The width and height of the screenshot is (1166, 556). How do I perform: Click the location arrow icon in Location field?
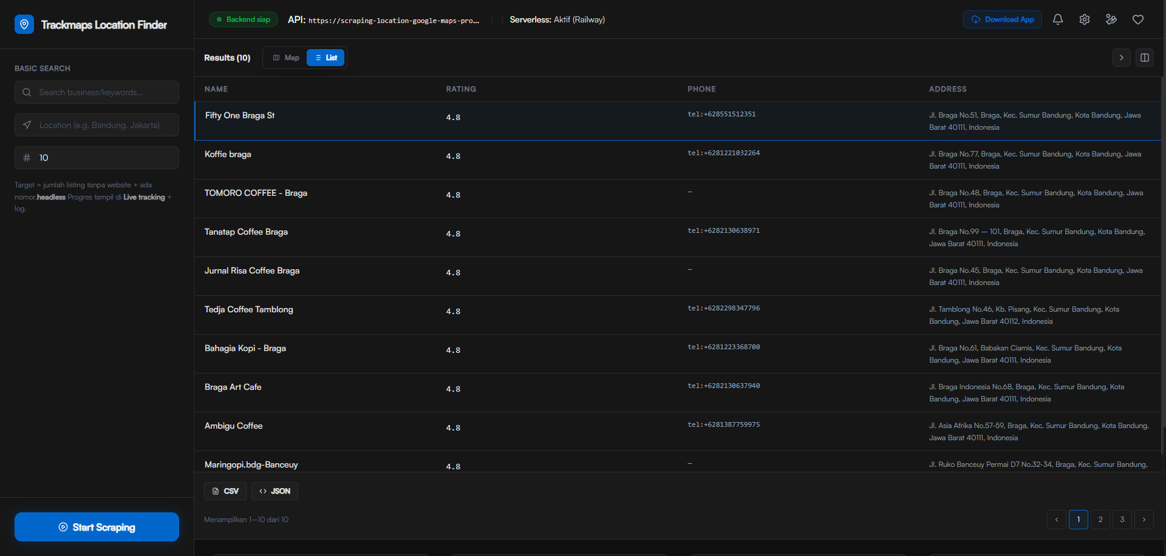[x=27, y=125]
